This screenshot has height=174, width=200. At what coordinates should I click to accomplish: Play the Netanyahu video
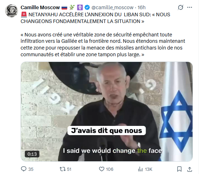pyautogui.click(x=107, y=111)
